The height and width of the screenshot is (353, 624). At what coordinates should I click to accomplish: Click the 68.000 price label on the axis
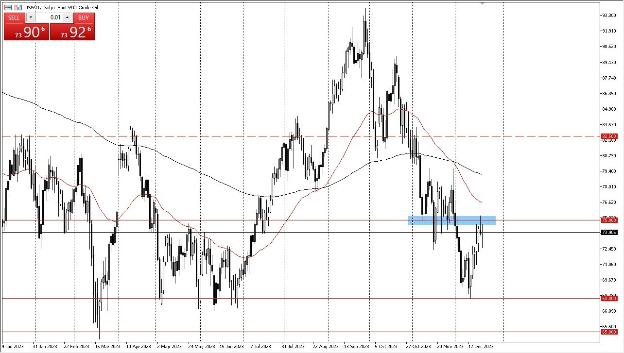coord(608,299)
